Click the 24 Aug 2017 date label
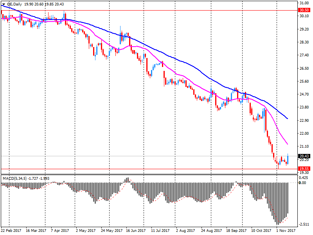The height and width of the screenshot is (235, 313). point(211,231)
